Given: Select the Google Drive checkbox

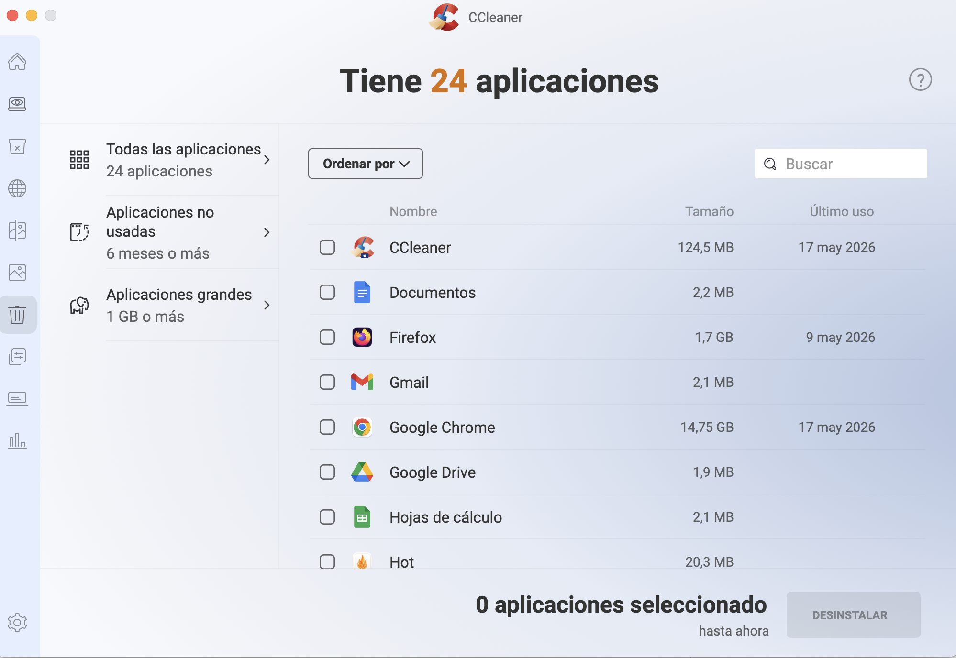Looking at the screenshot, I should (x=327, y=472).
